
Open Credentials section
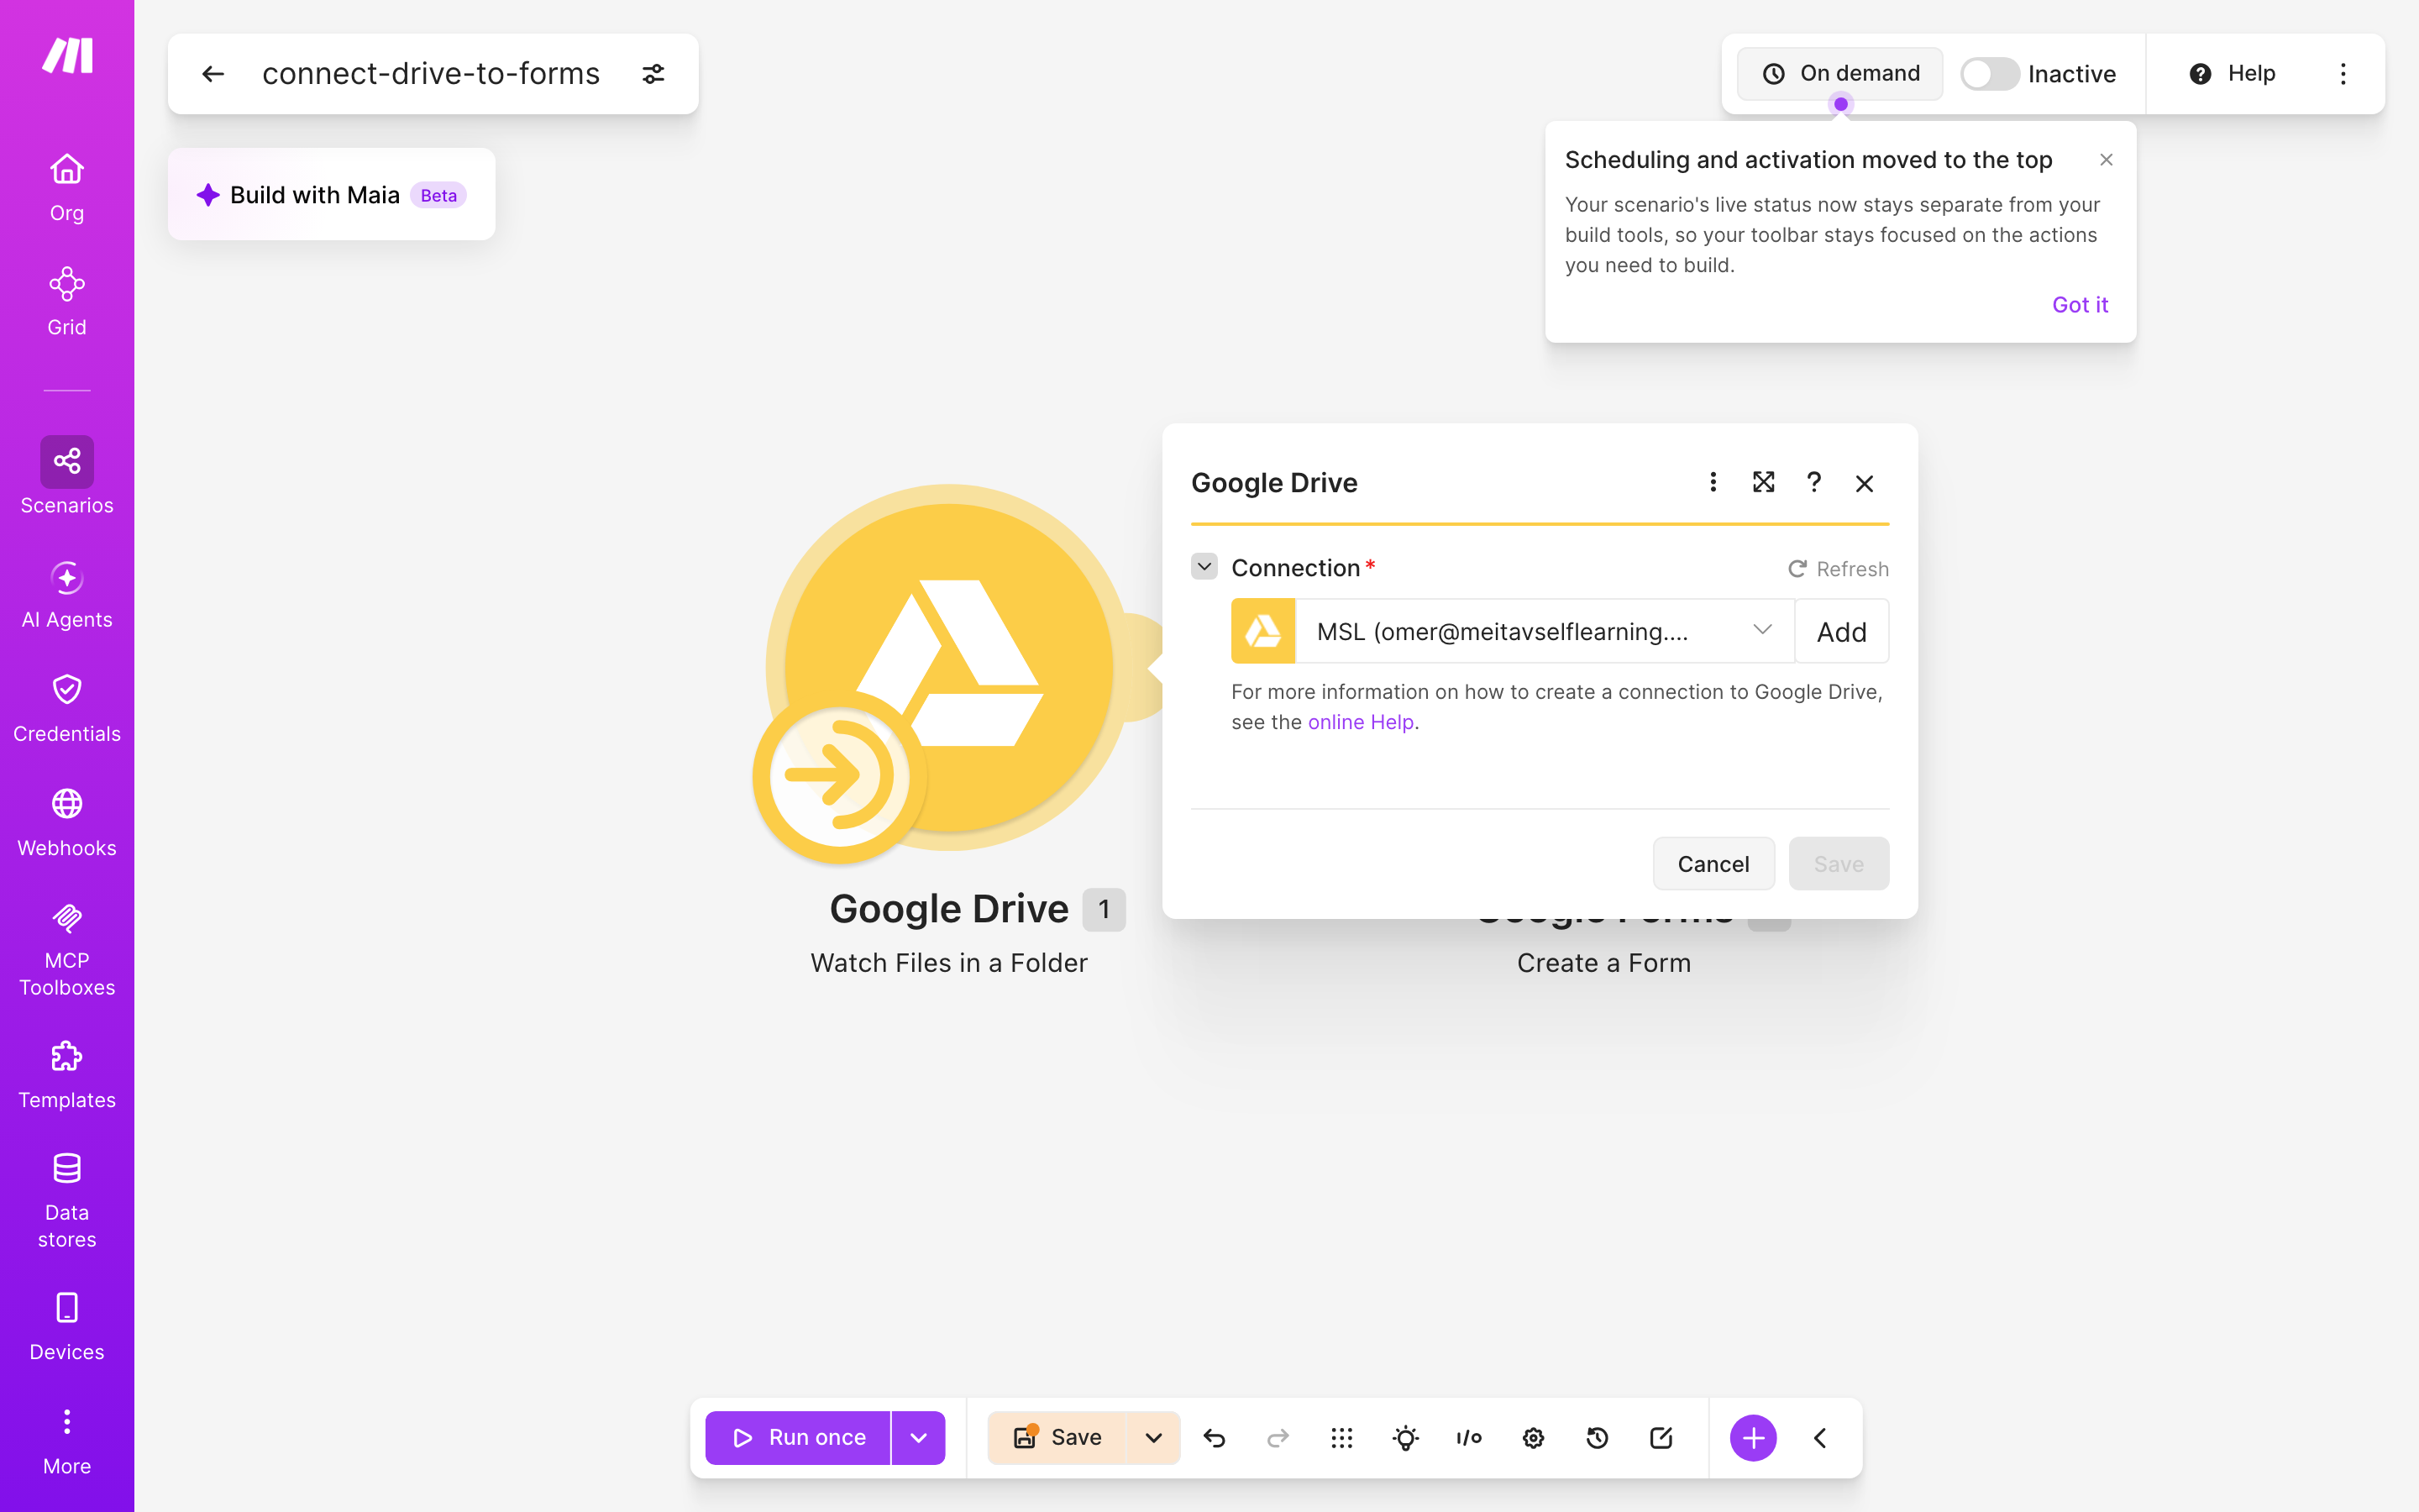pyautogui.click(x=67, y=709)
